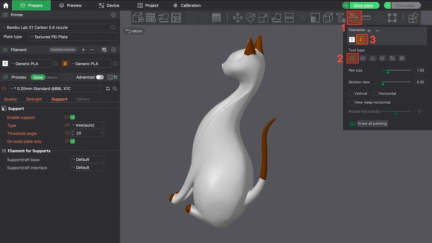Image resolution: width=432 pixels, height=243 pixels.
Task: Switch to the Prepare tab
Action: pyautogui.click(x=31, y=5)
